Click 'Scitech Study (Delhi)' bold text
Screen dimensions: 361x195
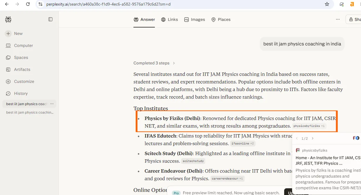(x=169, y=153)
